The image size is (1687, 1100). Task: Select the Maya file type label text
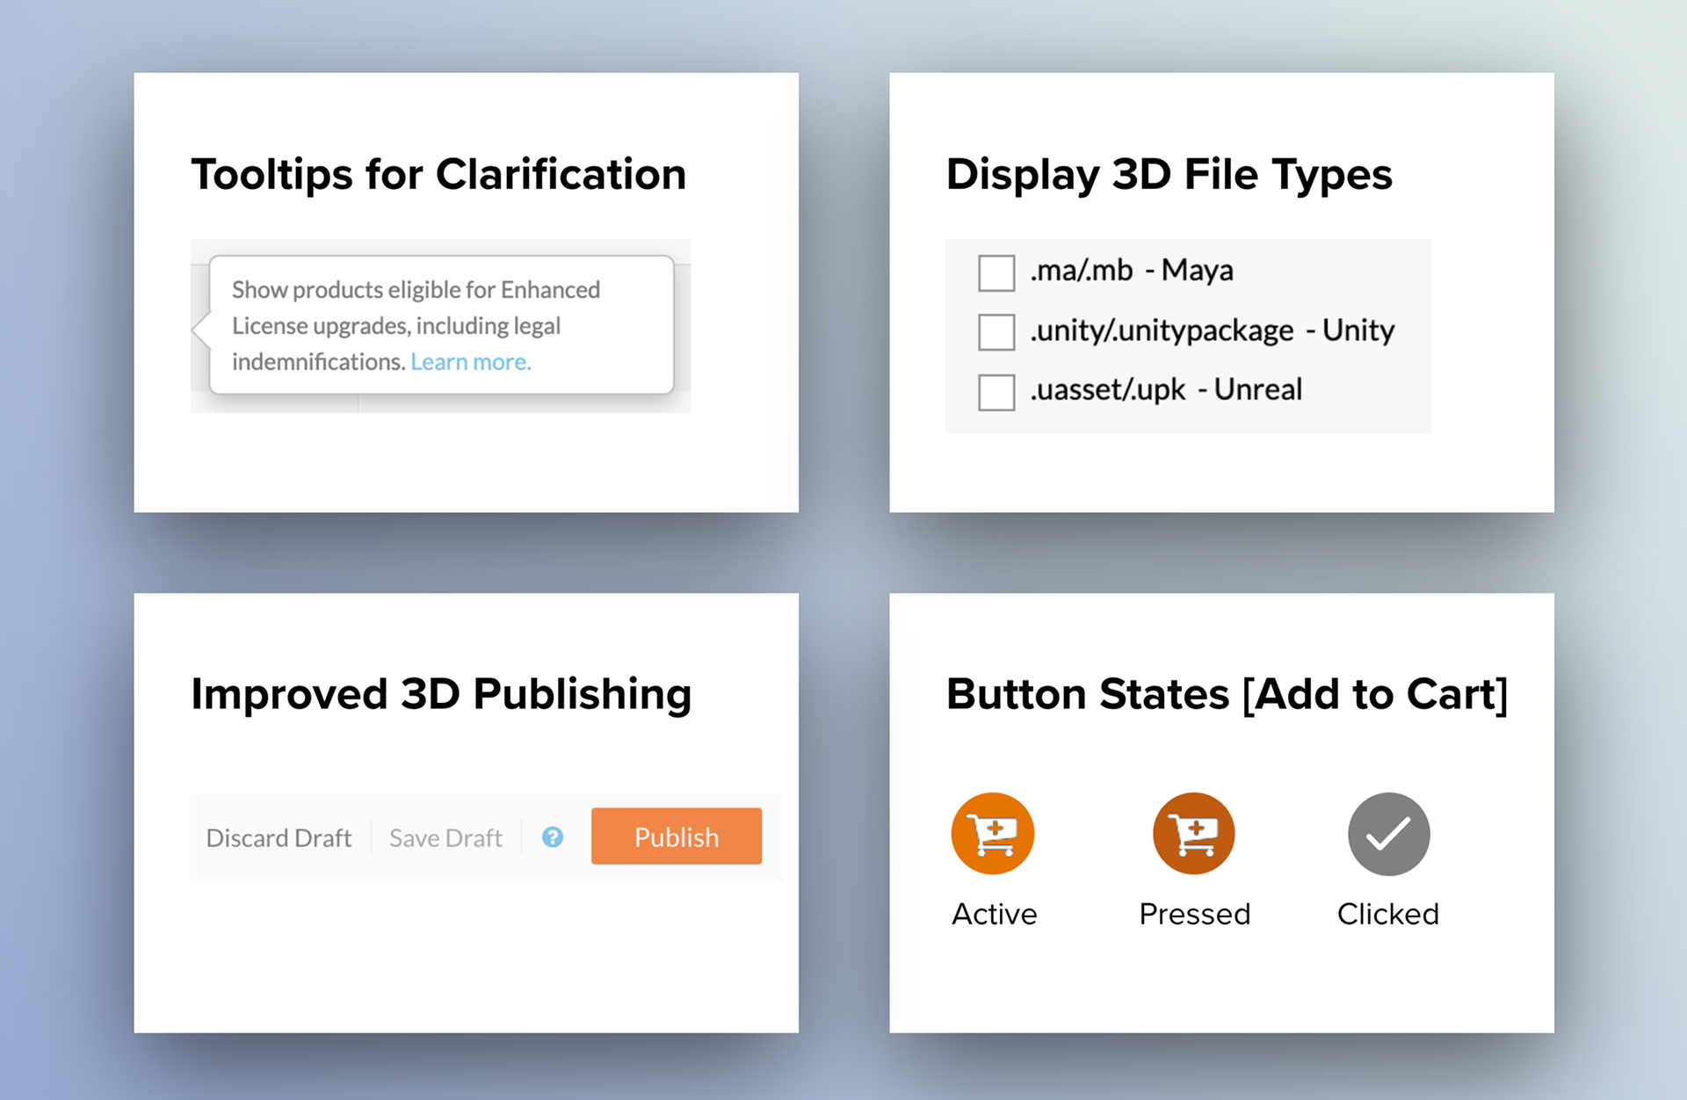(x=1132, y=271)
